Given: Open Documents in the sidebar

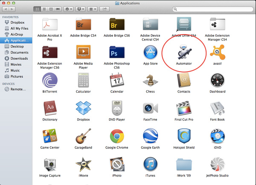Looking at the screenshot, I should coord(16,52).
